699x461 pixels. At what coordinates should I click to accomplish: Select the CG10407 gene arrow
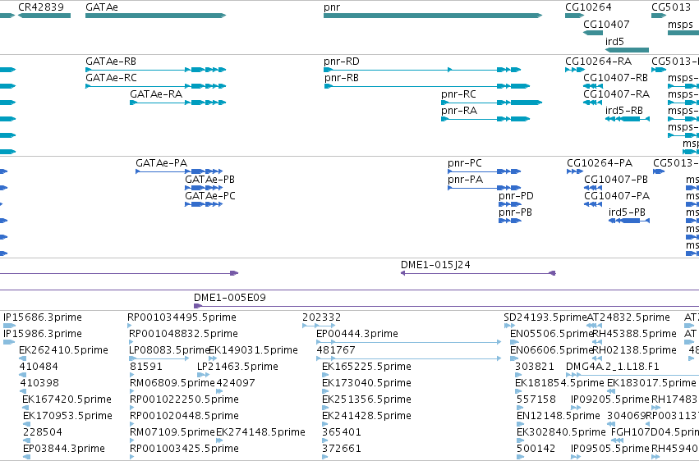click(x=593, y=33)
